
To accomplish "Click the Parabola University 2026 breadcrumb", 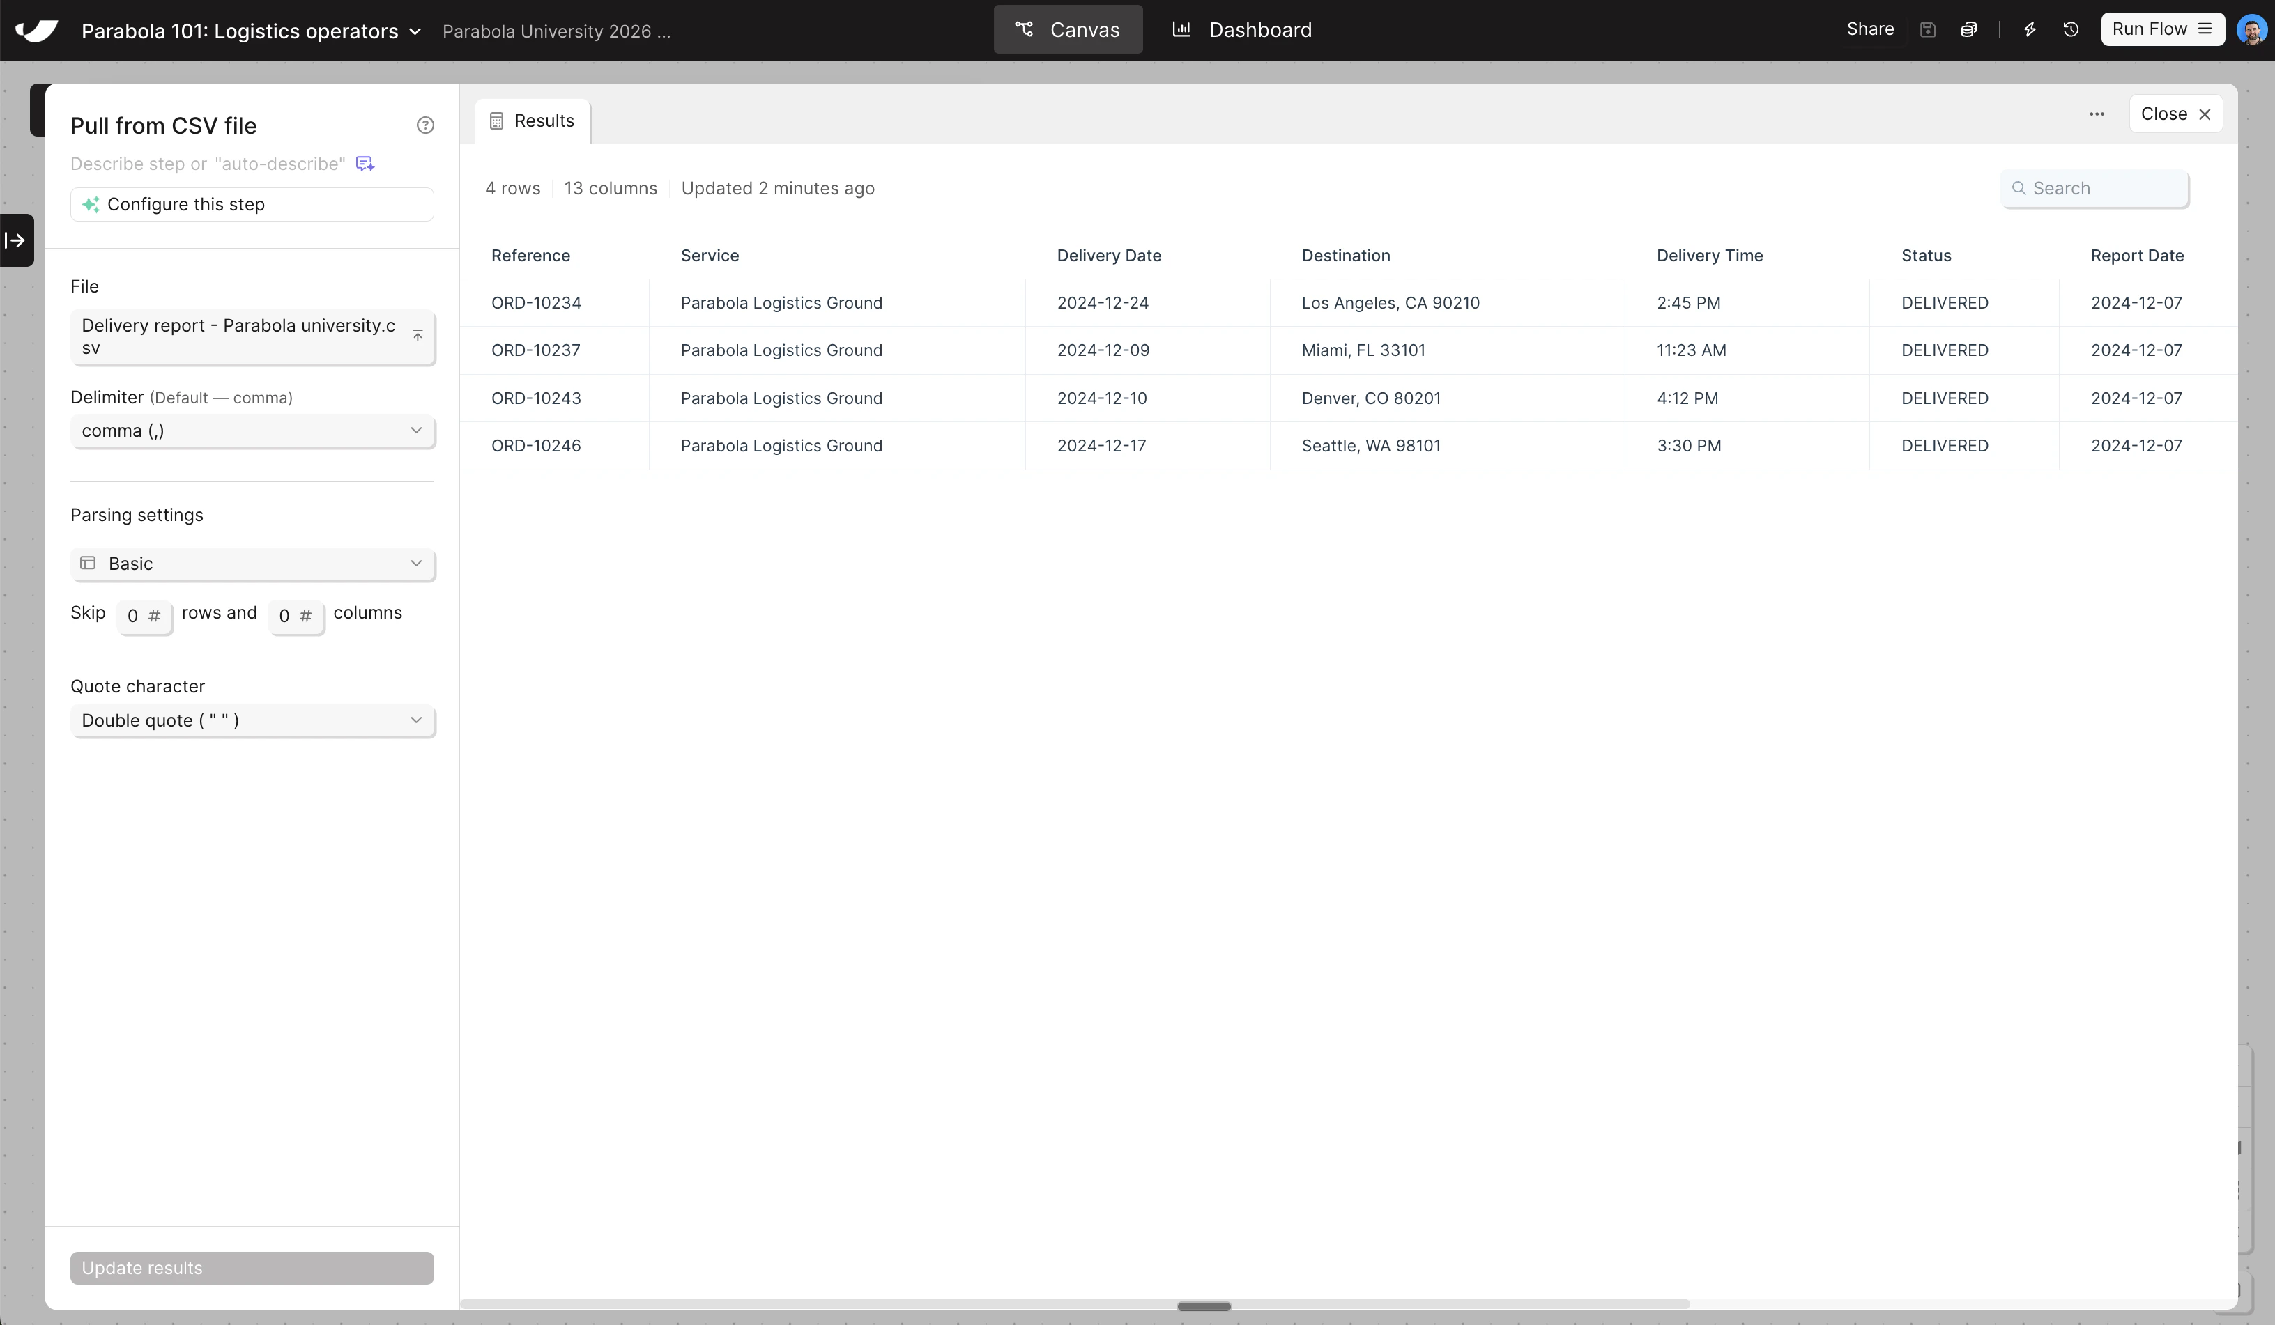I will click(556, 31).
